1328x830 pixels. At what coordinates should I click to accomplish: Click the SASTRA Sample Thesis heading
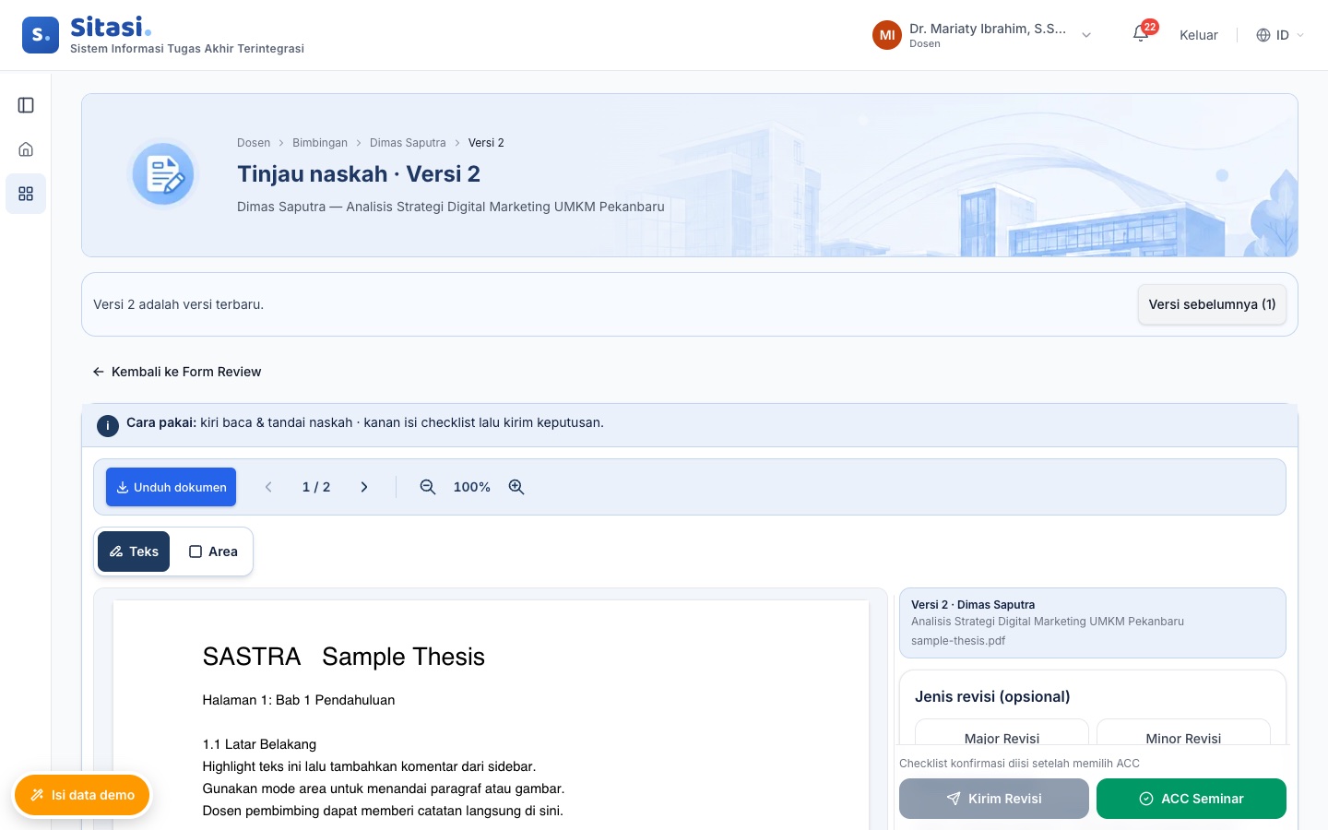(344, 657)
